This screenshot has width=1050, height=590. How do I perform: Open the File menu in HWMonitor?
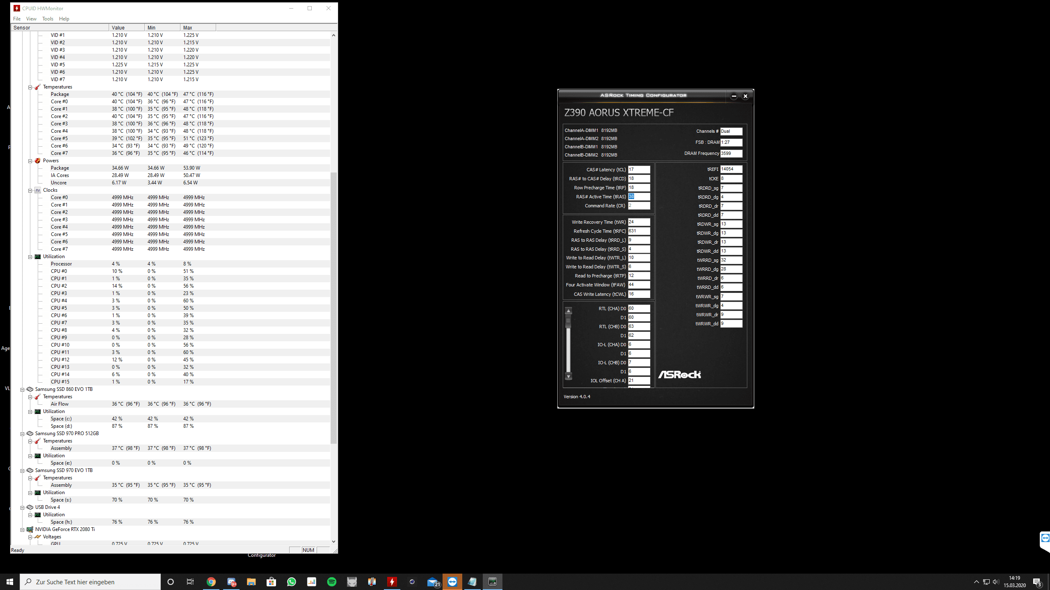17,19
